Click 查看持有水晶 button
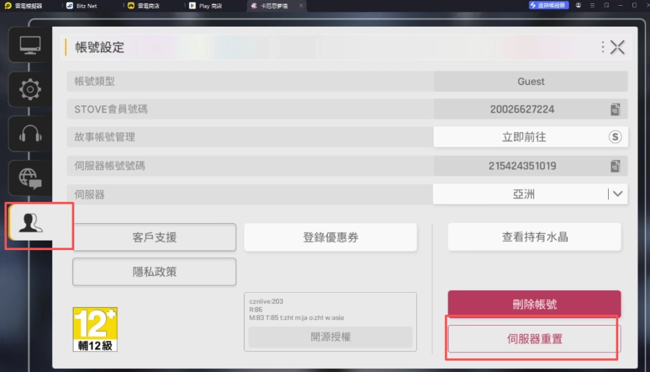The image size is (650, 372). click(534, 237)
